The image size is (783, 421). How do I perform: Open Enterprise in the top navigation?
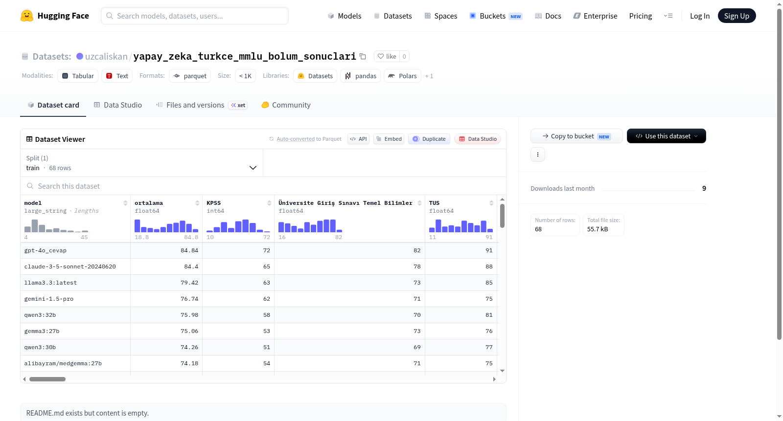tap(595, 16)
